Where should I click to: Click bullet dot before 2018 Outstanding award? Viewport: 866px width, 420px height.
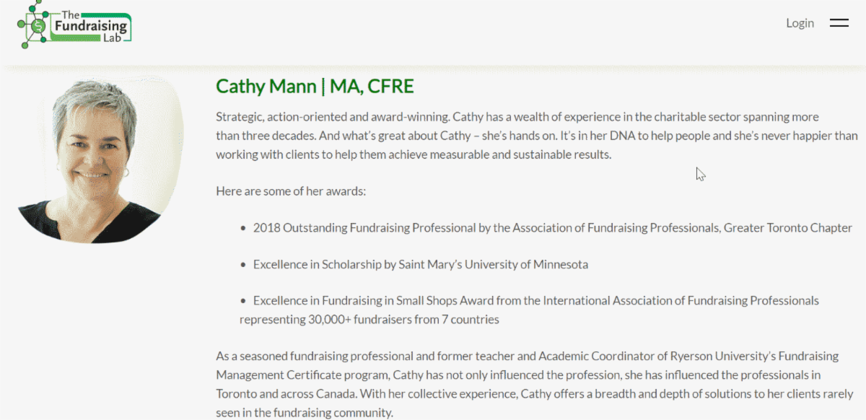(x=244, y=228)
